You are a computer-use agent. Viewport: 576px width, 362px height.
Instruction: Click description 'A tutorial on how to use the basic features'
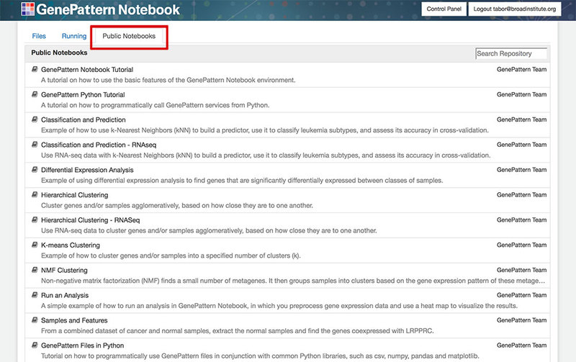[x=168, y=80]
